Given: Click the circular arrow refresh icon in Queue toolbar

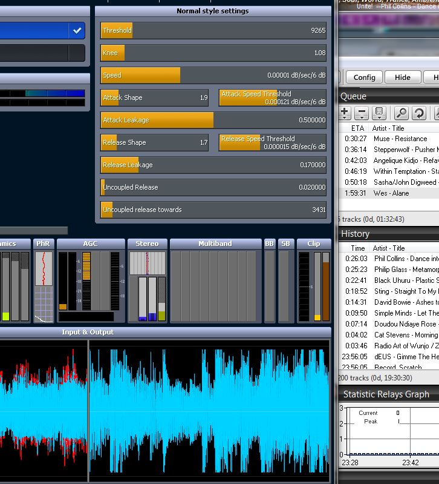Looking at the screenshot, I should 418,113.
